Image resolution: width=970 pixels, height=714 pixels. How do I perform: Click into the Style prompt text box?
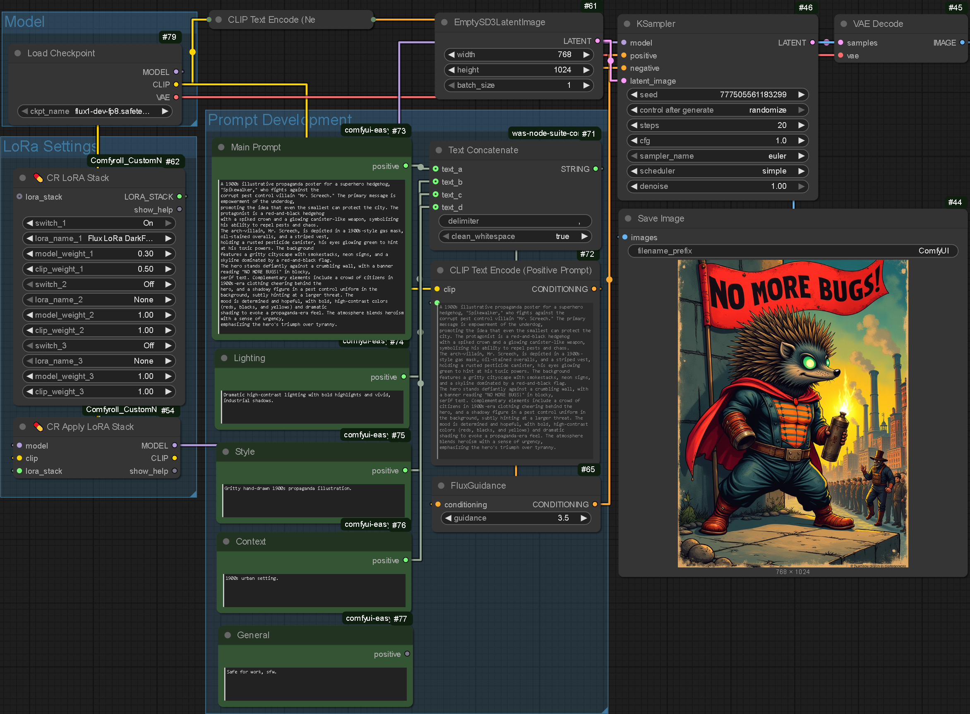(314, 500)
